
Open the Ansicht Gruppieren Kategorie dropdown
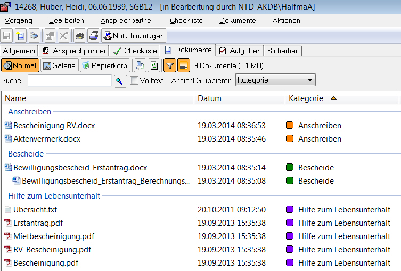coord(275,80)
